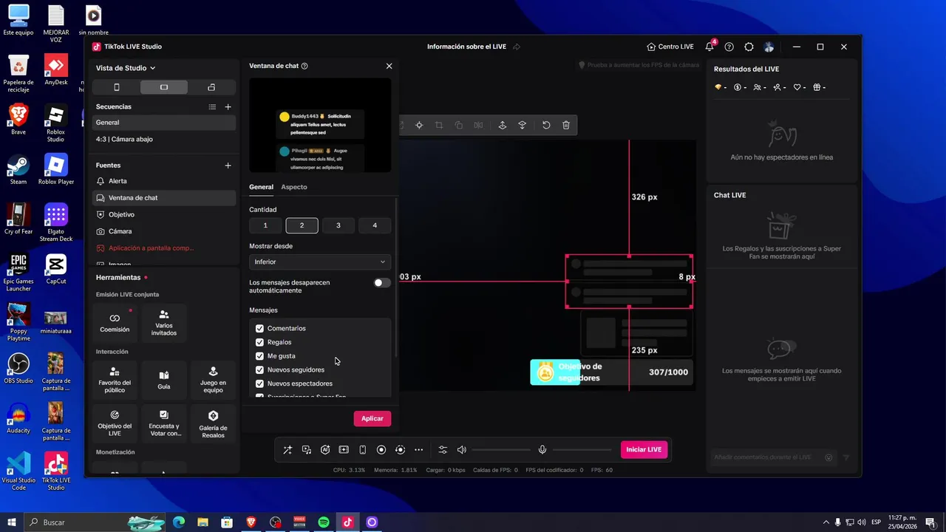Select dual layout view
This screenshot has width=946, height=532.
coord(211,87)
